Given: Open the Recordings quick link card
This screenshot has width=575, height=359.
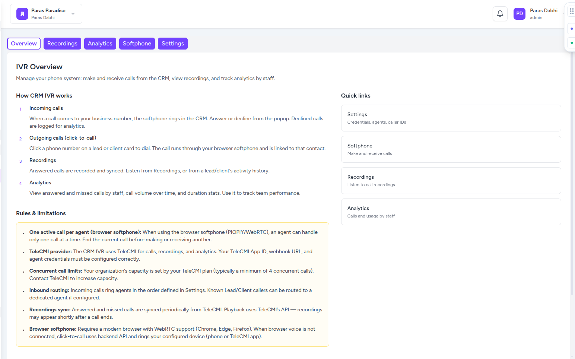Looking at the screenshot, I should tap(451, 181).
